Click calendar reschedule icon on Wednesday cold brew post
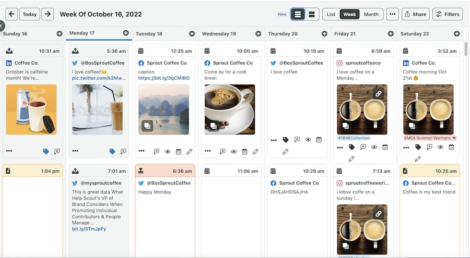 [x=244, y=151]
